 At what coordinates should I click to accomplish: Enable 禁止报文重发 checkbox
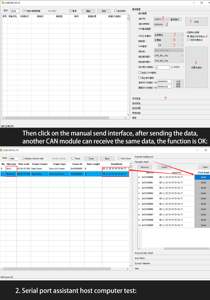pos(140,78)
